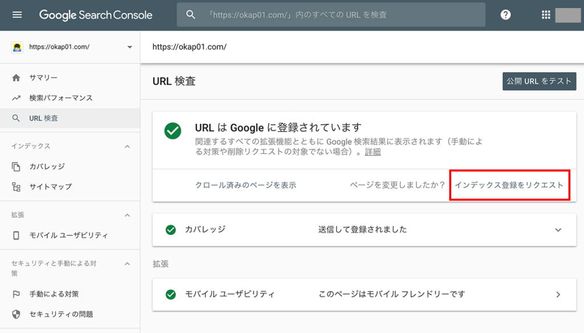
Task: Select モバイル ユーザビリティ in the sidebar
Action: pos(68,235)
